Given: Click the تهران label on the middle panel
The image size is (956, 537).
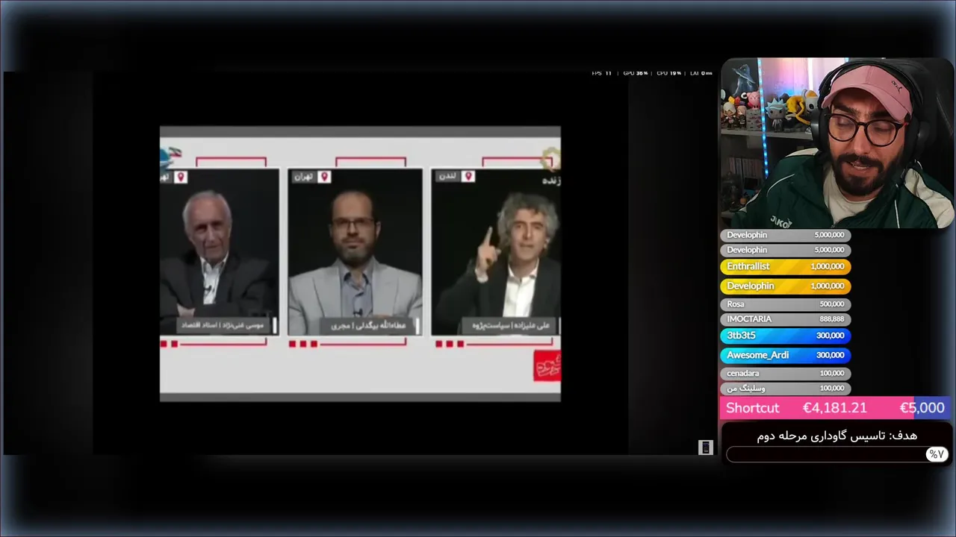Looking at the screenshot, I should tap(303, 177).
